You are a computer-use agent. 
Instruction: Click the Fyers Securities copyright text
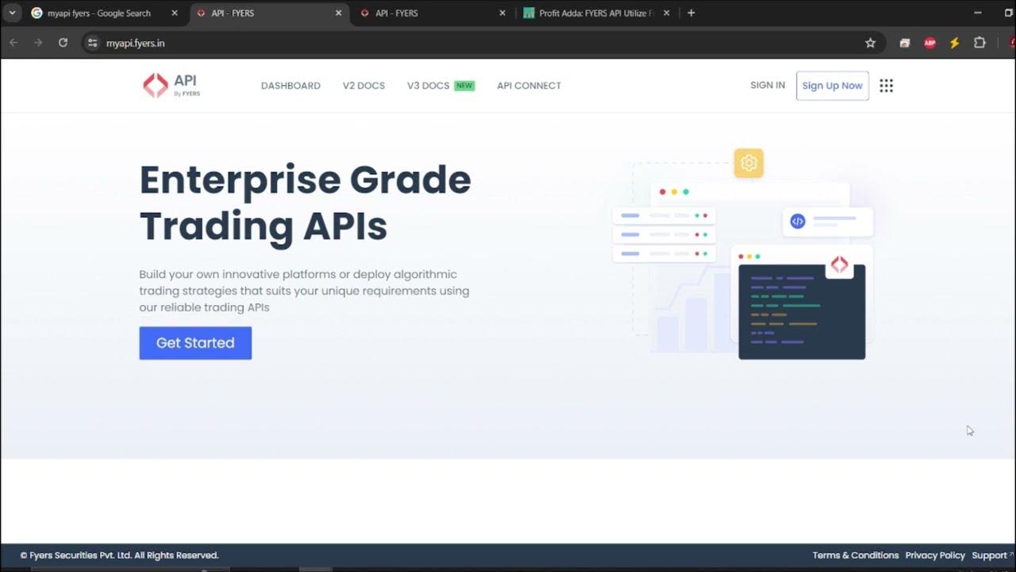pyautogui.click(x=119, y=555)
